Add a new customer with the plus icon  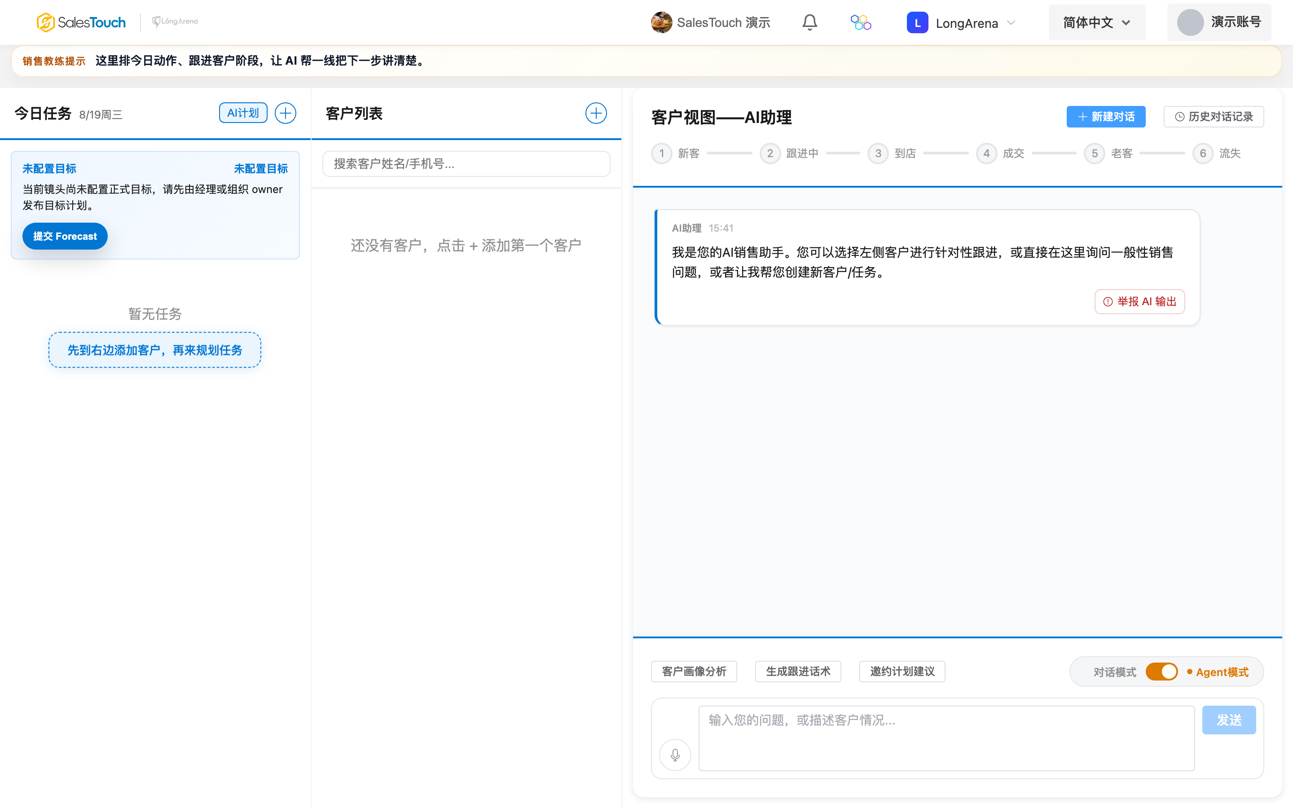click(596, 113)
